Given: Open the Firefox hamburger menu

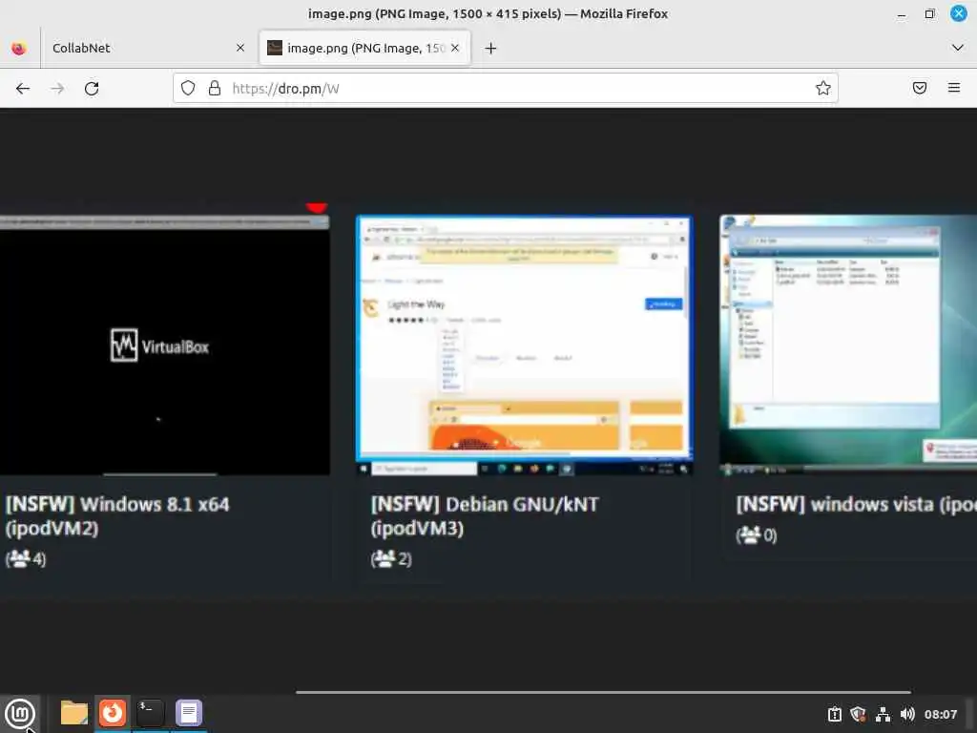Looking at the screenshot, I should tap(954, 88).
